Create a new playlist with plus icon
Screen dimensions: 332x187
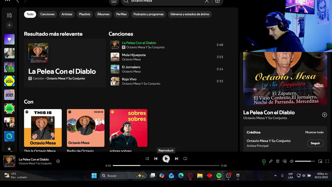point(9,25)
